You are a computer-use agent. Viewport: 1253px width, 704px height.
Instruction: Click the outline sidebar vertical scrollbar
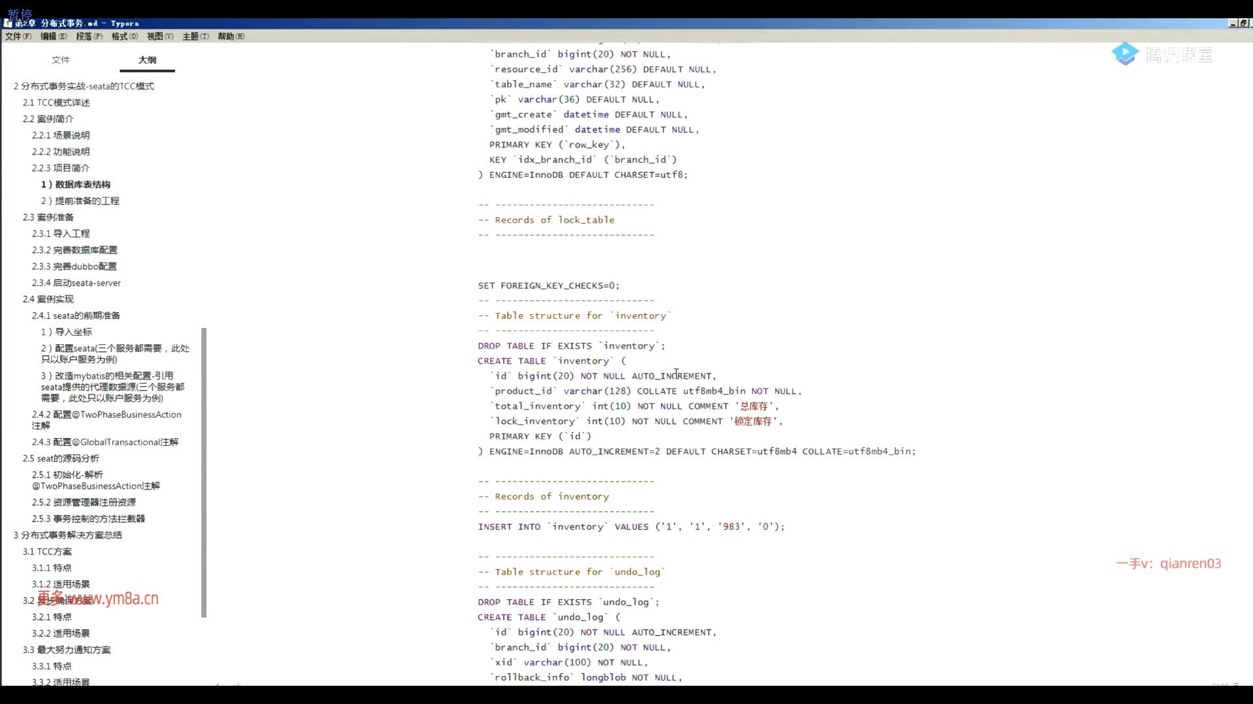pos(204,473)
